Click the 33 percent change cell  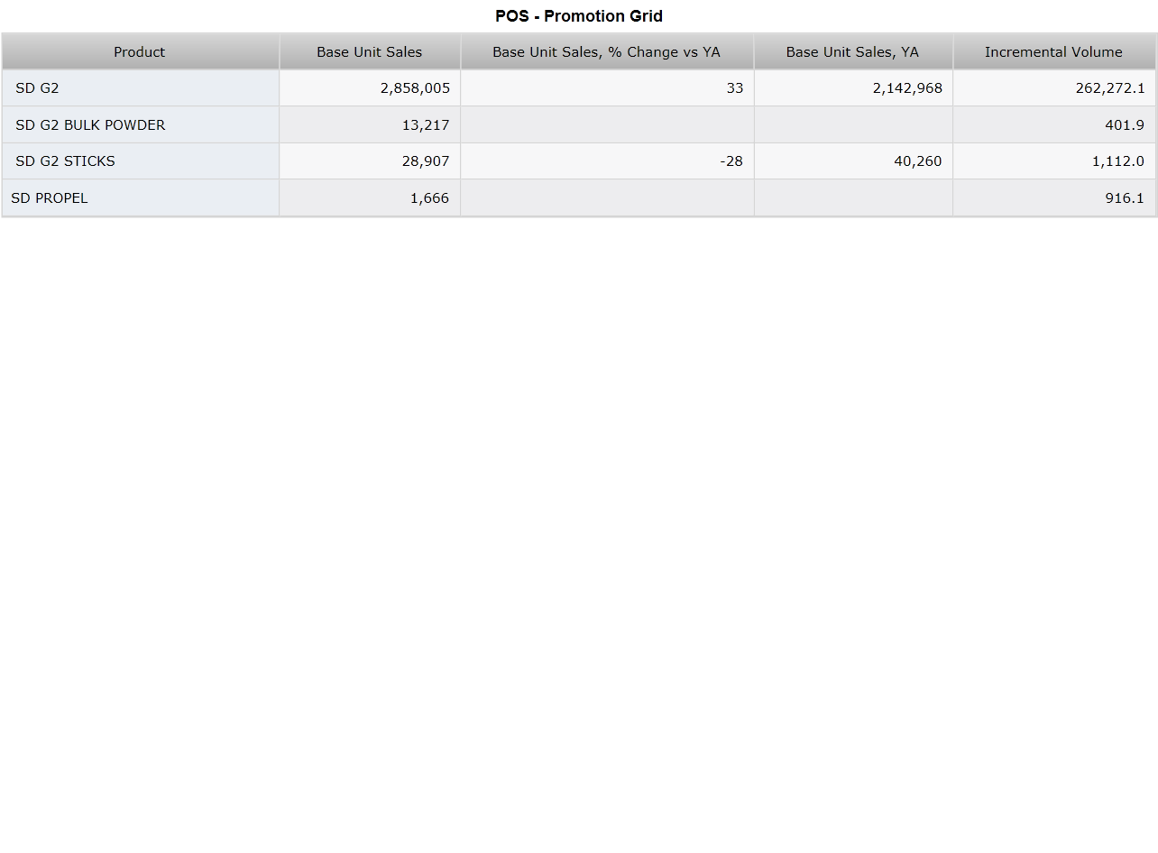coord(607,88)
